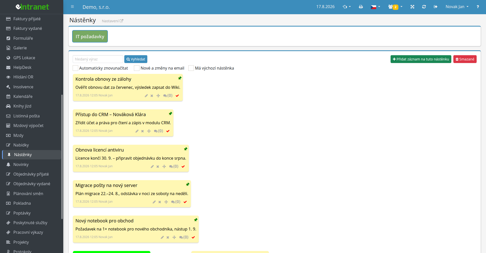This screenshot has height=253, width=486.
Task: Tick the Má výchozí nástěnka checkbox
Action: tap(191, 68)
